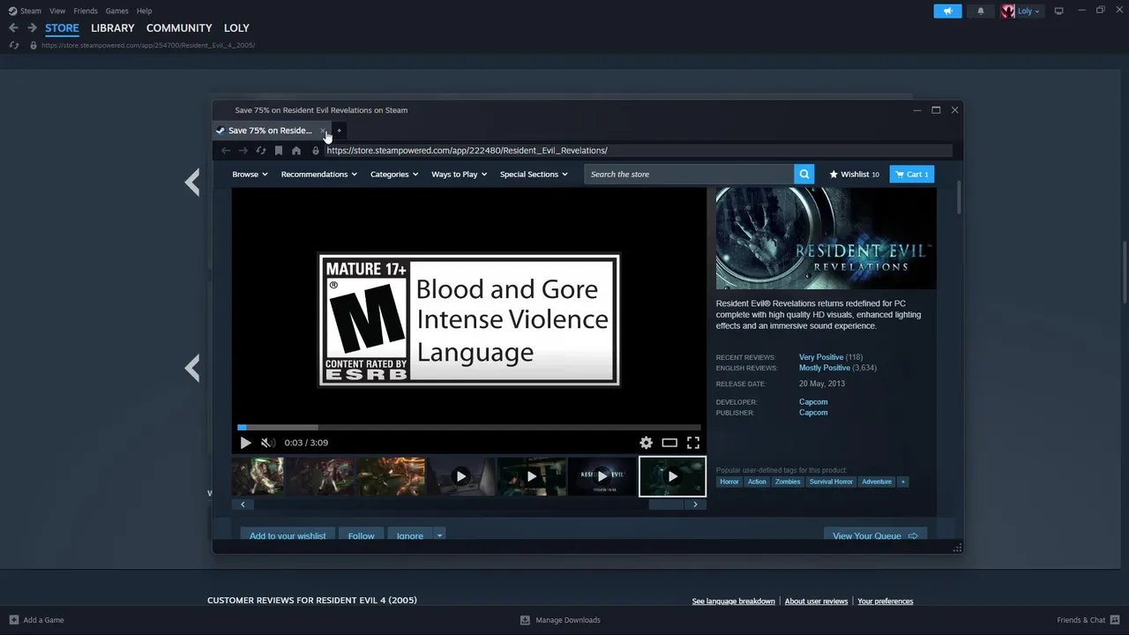The height and width of the screenshot is (635, 1129).
Task: Open a new tab with plus button
Action: (339, 131)
